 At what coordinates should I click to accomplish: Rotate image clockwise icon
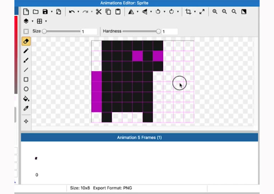click(x=171, y=12)
